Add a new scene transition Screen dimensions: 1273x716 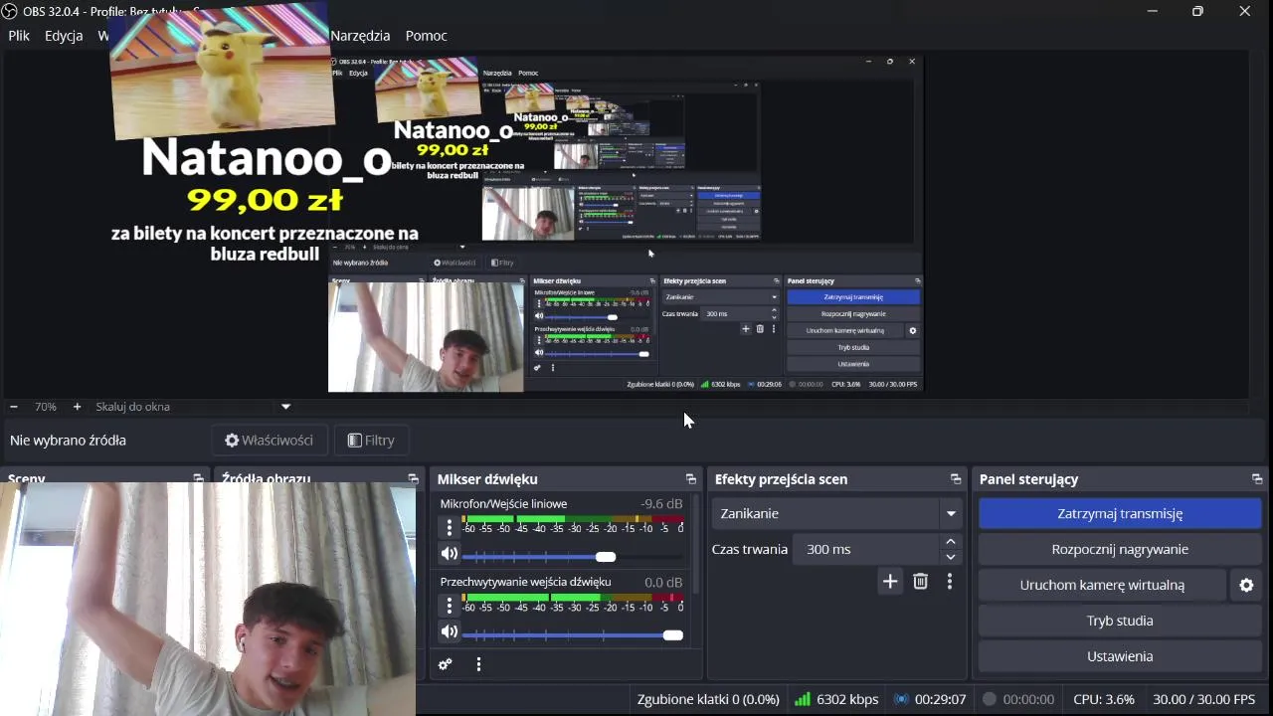[x=890, y=582]
